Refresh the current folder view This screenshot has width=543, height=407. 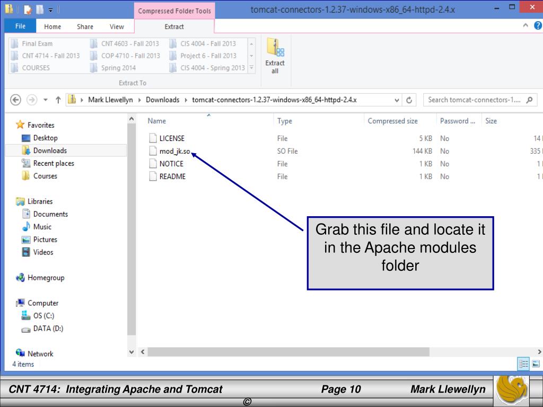[x=409, y=100]
